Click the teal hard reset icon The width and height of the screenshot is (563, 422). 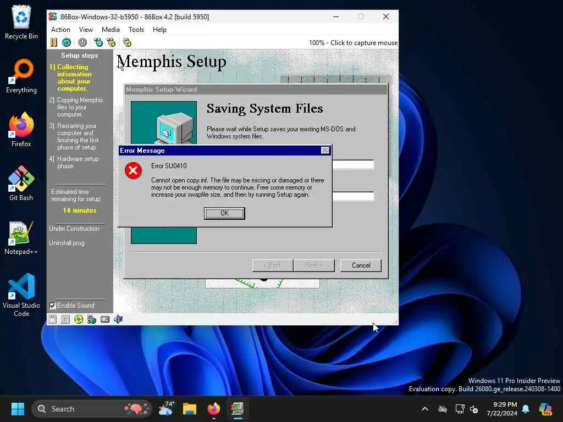click(x=67, y=42)
